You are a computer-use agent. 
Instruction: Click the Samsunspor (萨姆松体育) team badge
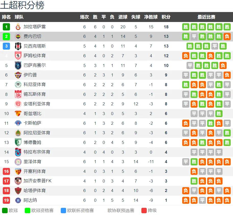click(18, 56)
